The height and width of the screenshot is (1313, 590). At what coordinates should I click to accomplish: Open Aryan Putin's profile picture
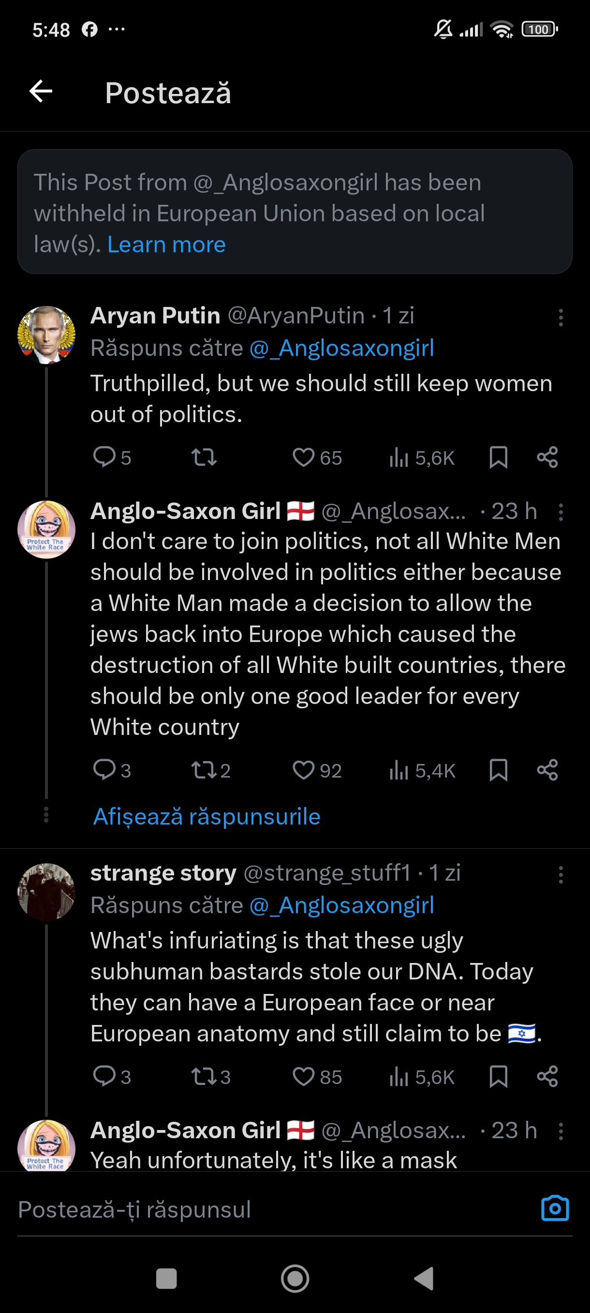pos(46,335)
